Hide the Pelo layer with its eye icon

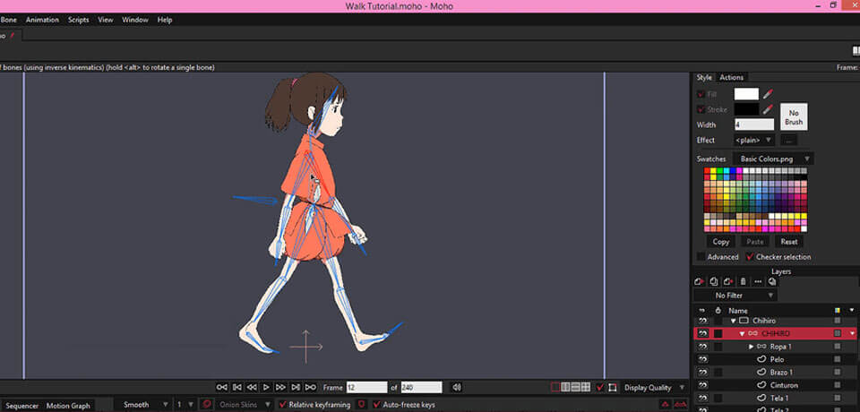702,359
